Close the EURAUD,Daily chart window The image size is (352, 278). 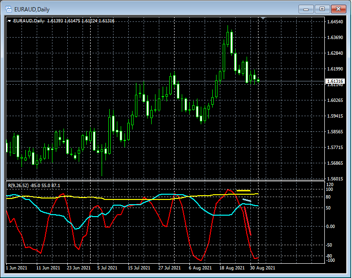coord(339,9)
